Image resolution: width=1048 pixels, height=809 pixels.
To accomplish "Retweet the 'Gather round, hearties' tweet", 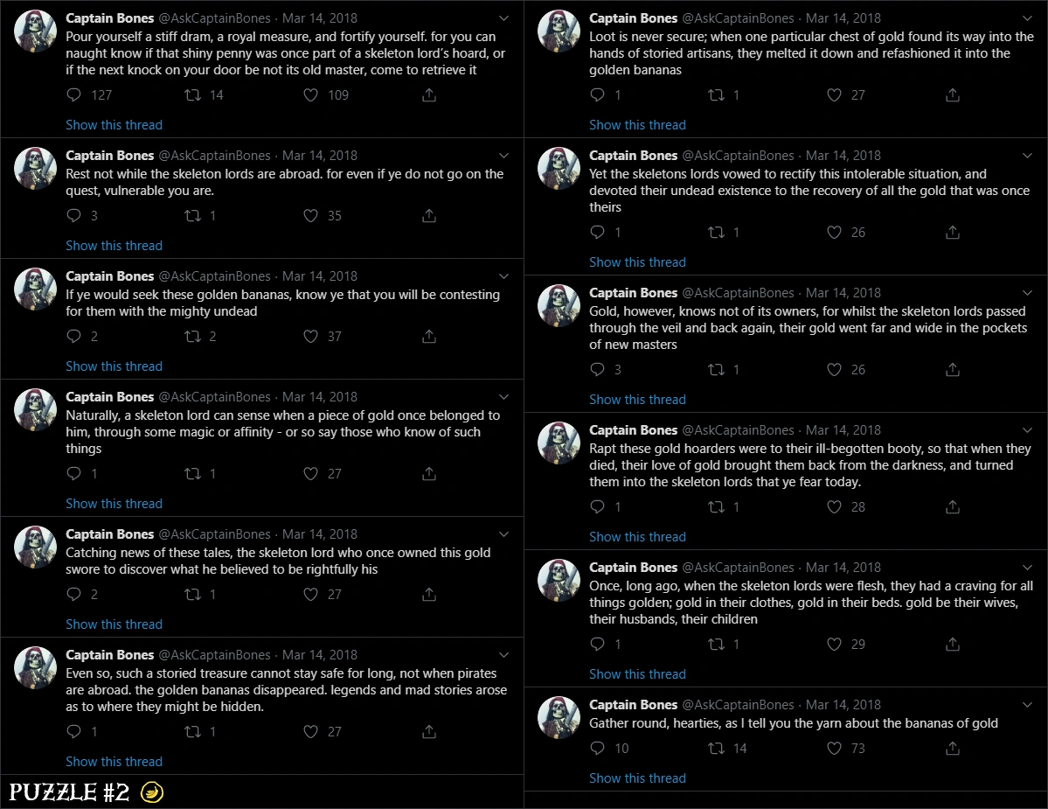I will click(717, 748).
